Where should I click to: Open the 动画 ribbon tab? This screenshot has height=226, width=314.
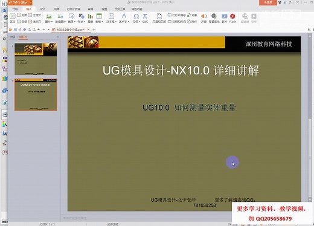point(57,9)
